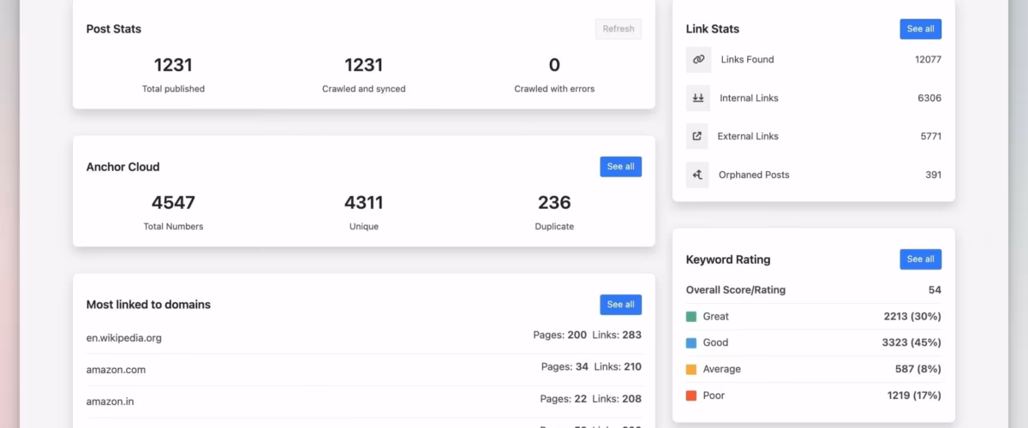Click the Internal Links icon
The height and width of the screenshot is (428, 1028).
(x=697, y=98)
